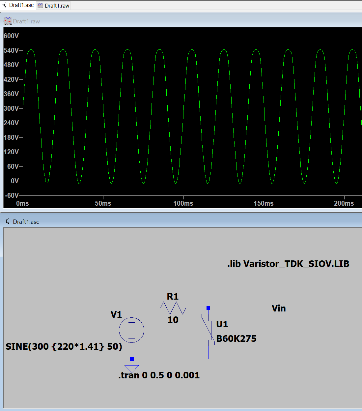Click the V1 reference designator label
Viewport: 362px width, 411px height.
point(116,314)
